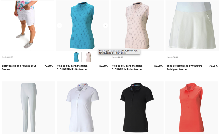The image size is (221, 138).
Task: Click the coral sleeveless polo image
Action: tap(191, 108)
